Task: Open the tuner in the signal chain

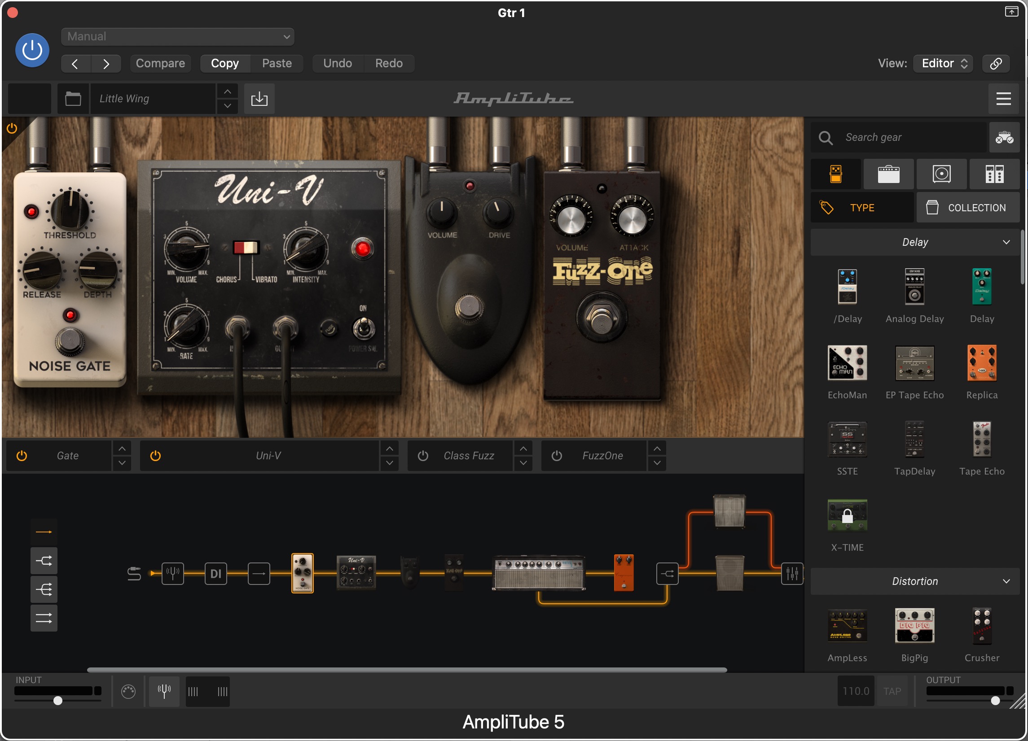Action: 173,574
